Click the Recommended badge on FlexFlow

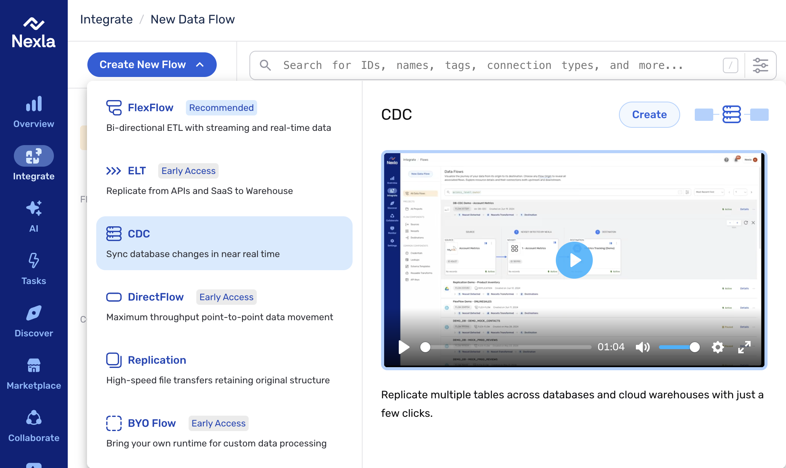pyautogui.click(x=221, y=108)
